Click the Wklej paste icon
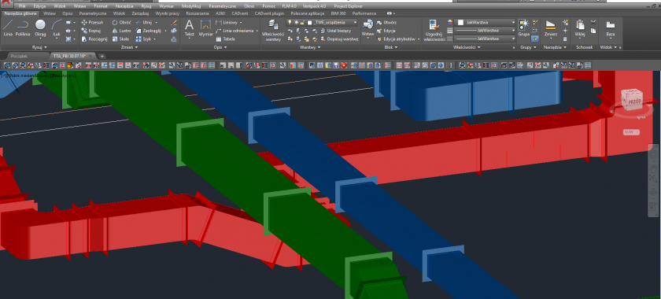 580,28
